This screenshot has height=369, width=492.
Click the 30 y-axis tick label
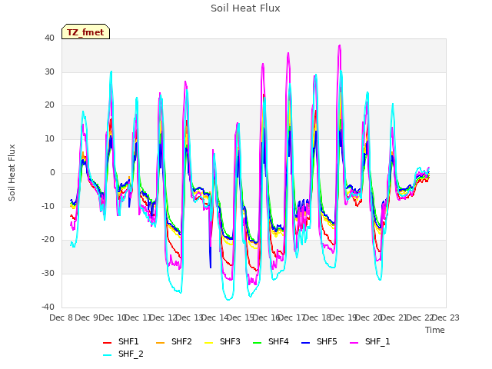(x=49, y=71)
